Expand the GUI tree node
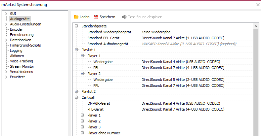 coord(6,14)
